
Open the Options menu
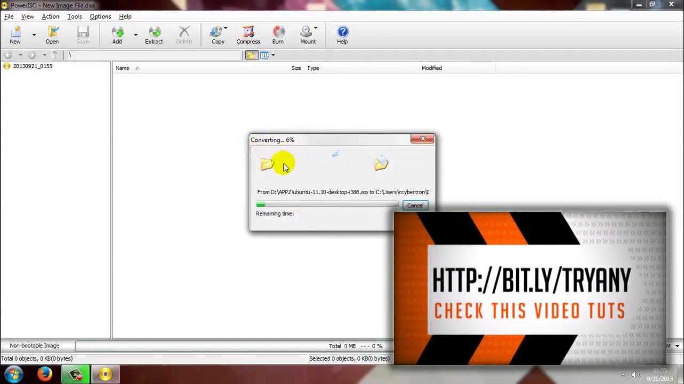[x=100, y=17]
